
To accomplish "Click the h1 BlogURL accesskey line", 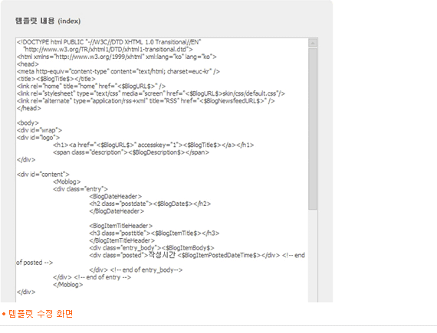I will coord(153,145).
